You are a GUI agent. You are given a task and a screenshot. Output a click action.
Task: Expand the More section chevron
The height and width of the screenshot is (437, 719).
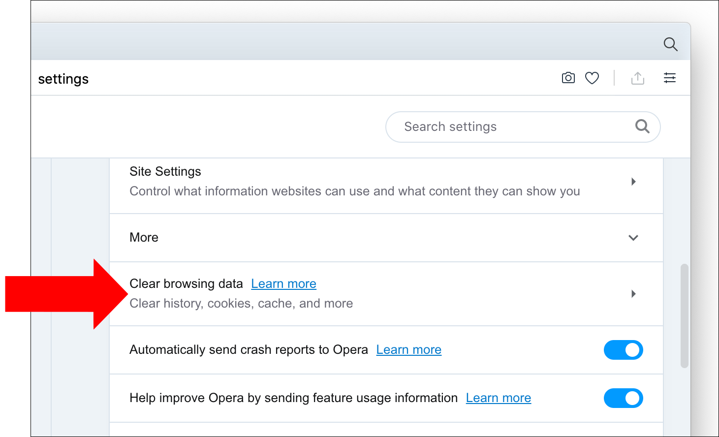coord(633,238)
